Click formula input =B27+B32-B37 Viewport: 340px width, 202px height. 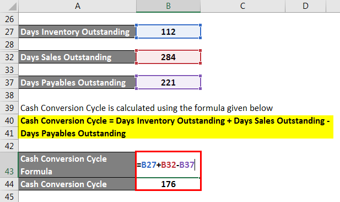(168, 165)
